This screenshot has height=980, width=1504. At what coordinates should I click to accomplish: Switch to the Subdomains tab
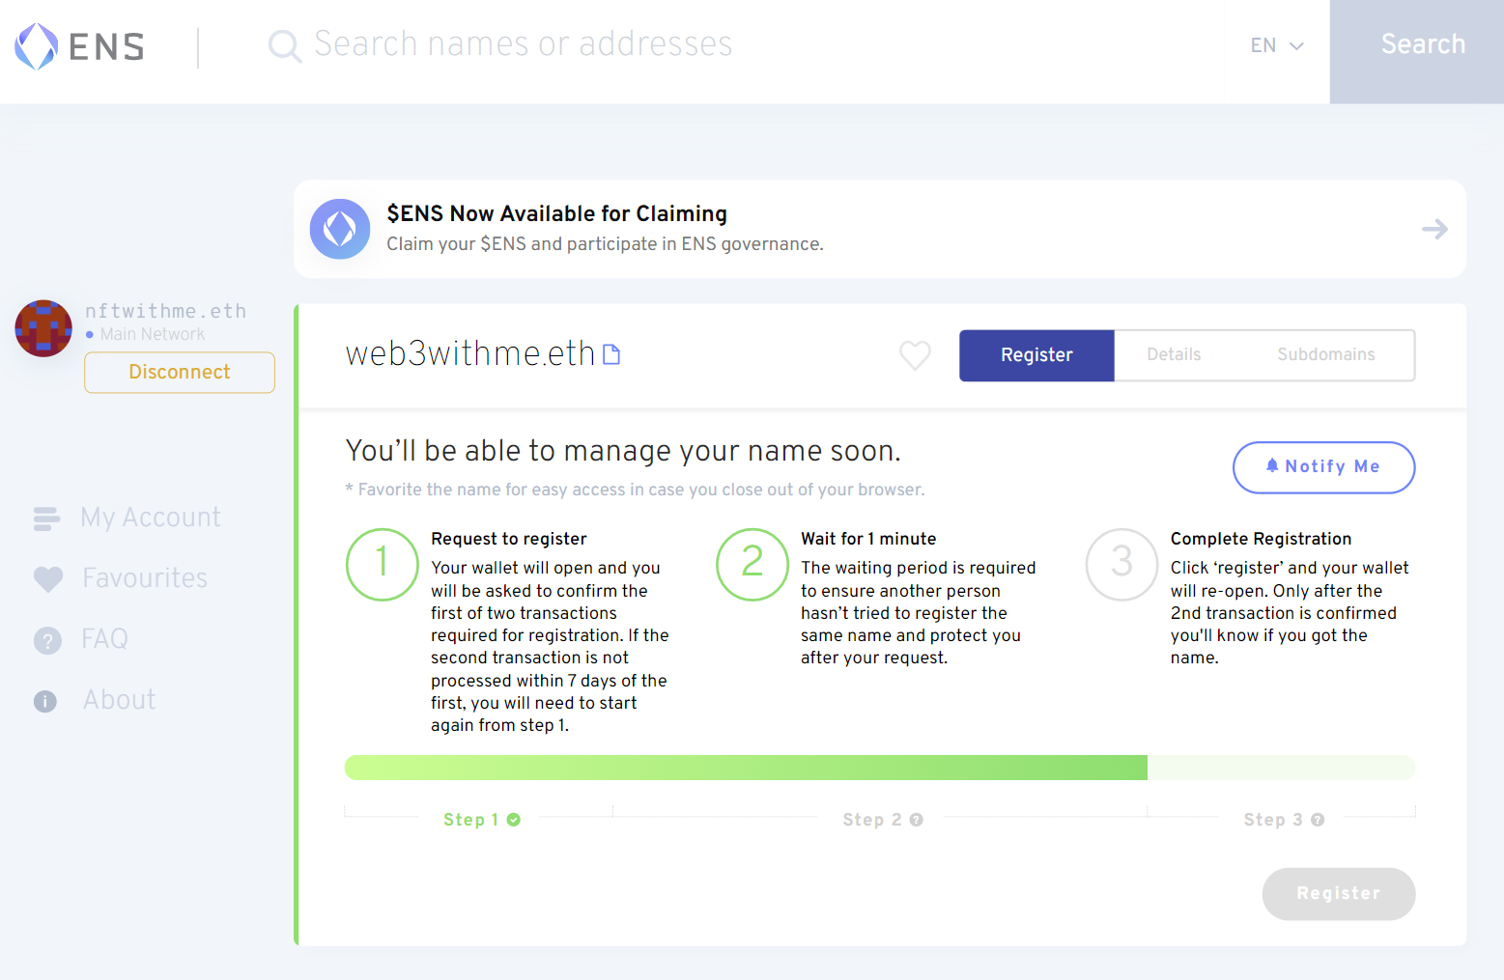[x=1325, y=354]
